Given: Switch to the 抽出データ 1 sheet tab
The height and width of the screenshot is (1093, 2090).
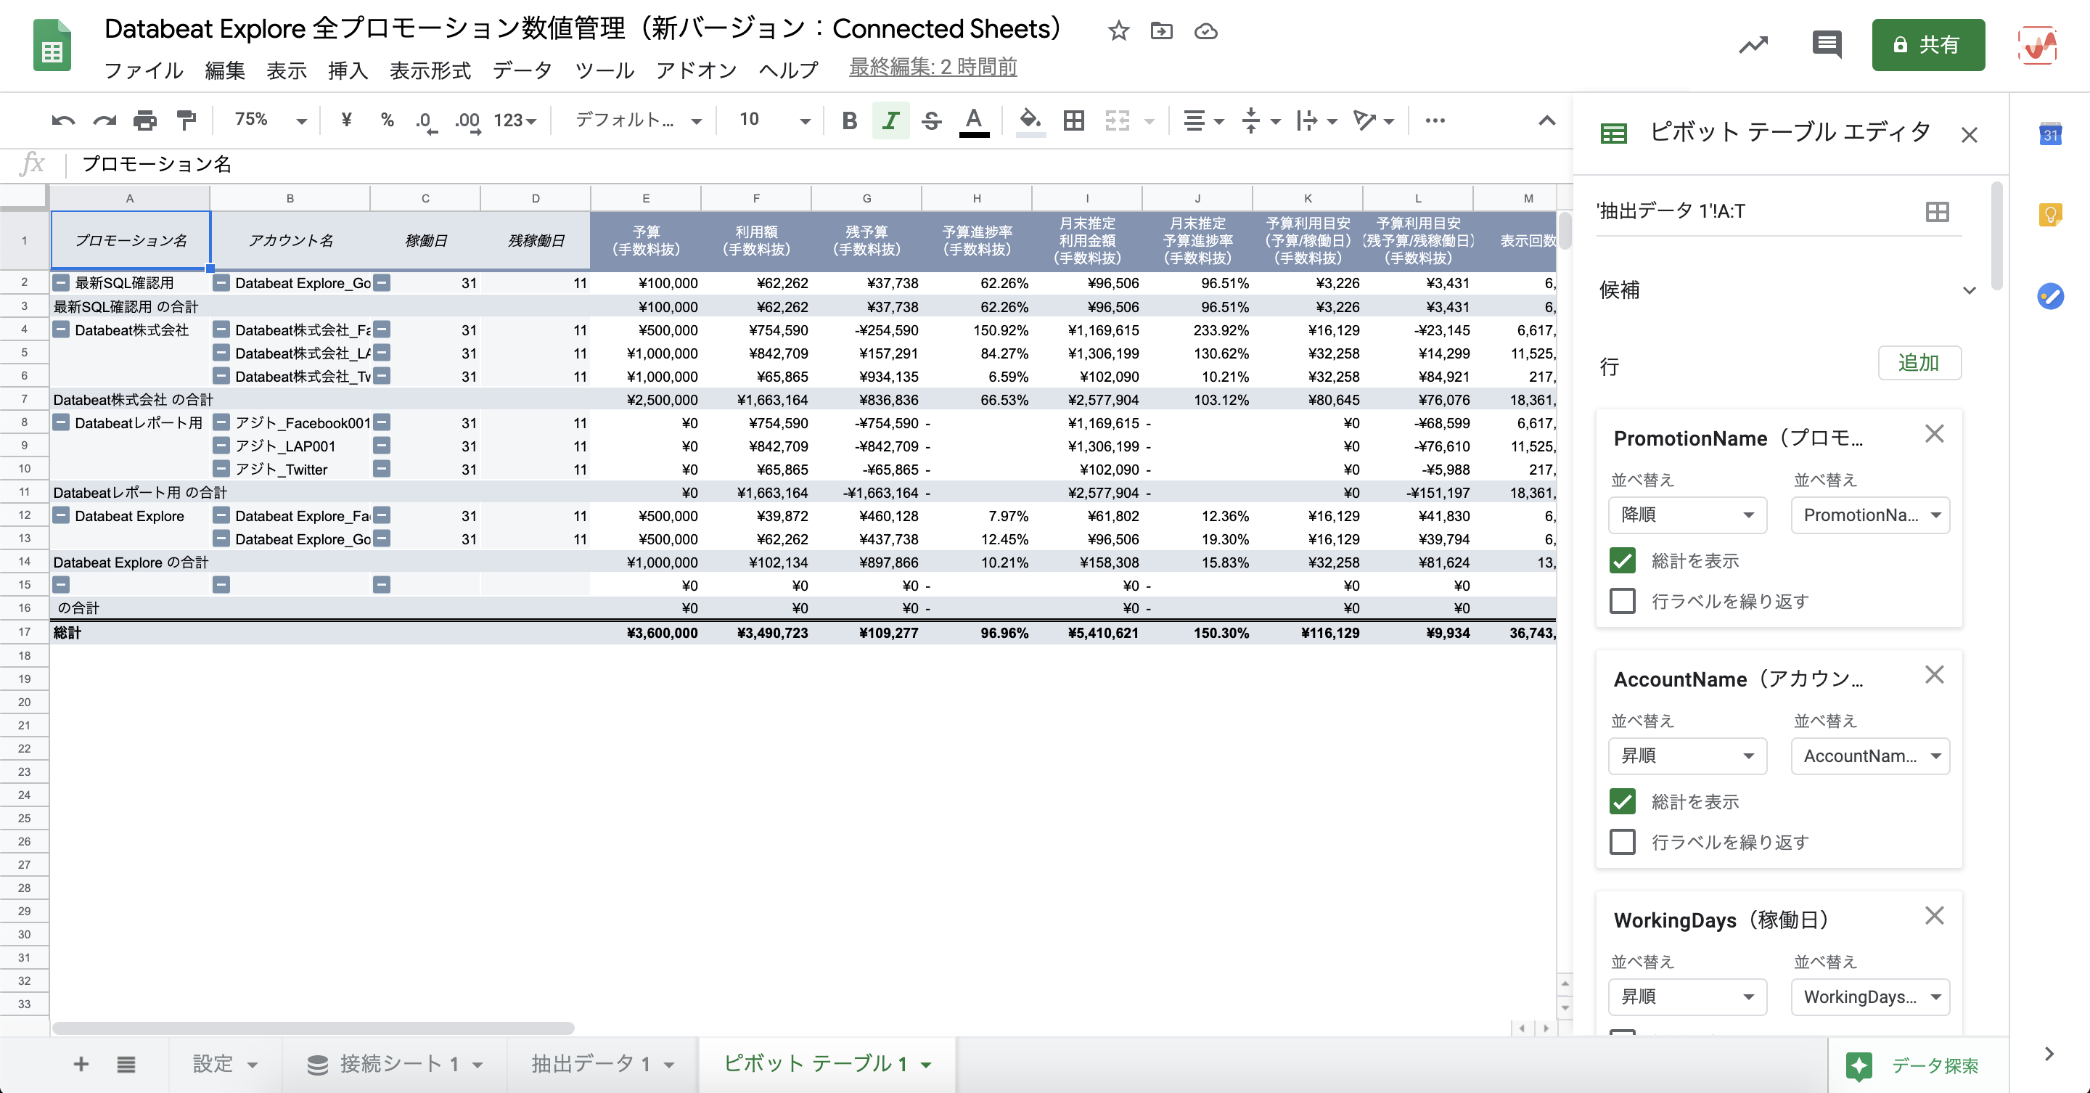Looking at the screenshot, I should point(602,1064).
